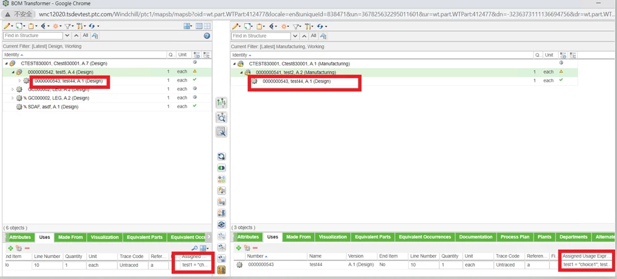617x279 pixels.
Task: Switch to left pane Attributes tab
Action: [20, 238]
